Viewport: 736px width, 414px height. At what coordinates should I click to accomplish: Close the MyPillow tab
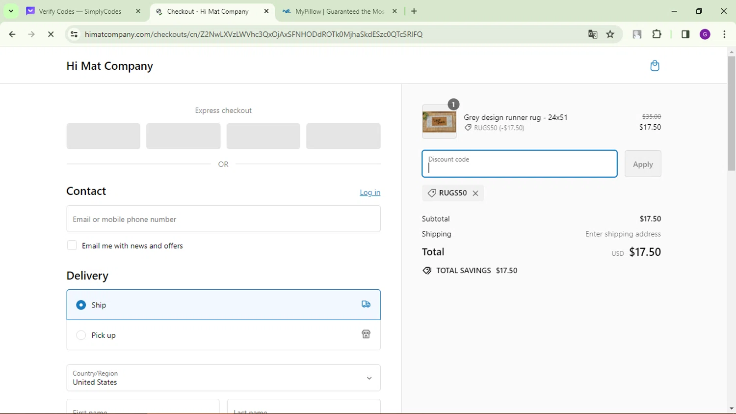point(394,11)
